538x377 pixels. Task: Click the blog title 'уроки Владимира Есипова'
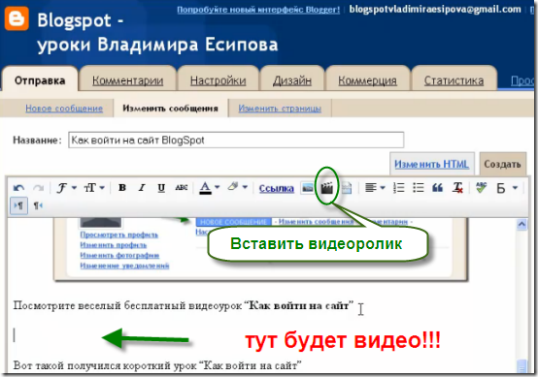(157, 45)
